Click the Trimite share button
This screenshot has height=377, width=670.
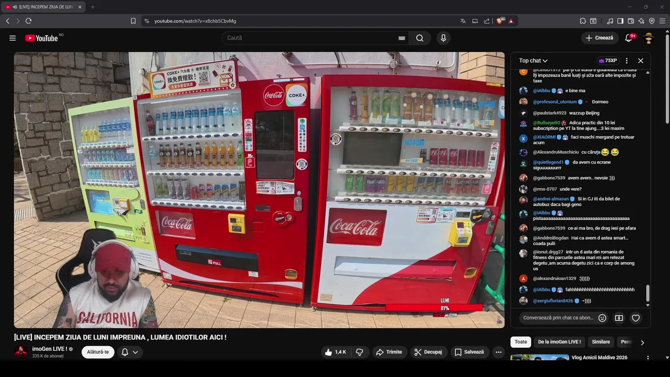pos(389,352)
